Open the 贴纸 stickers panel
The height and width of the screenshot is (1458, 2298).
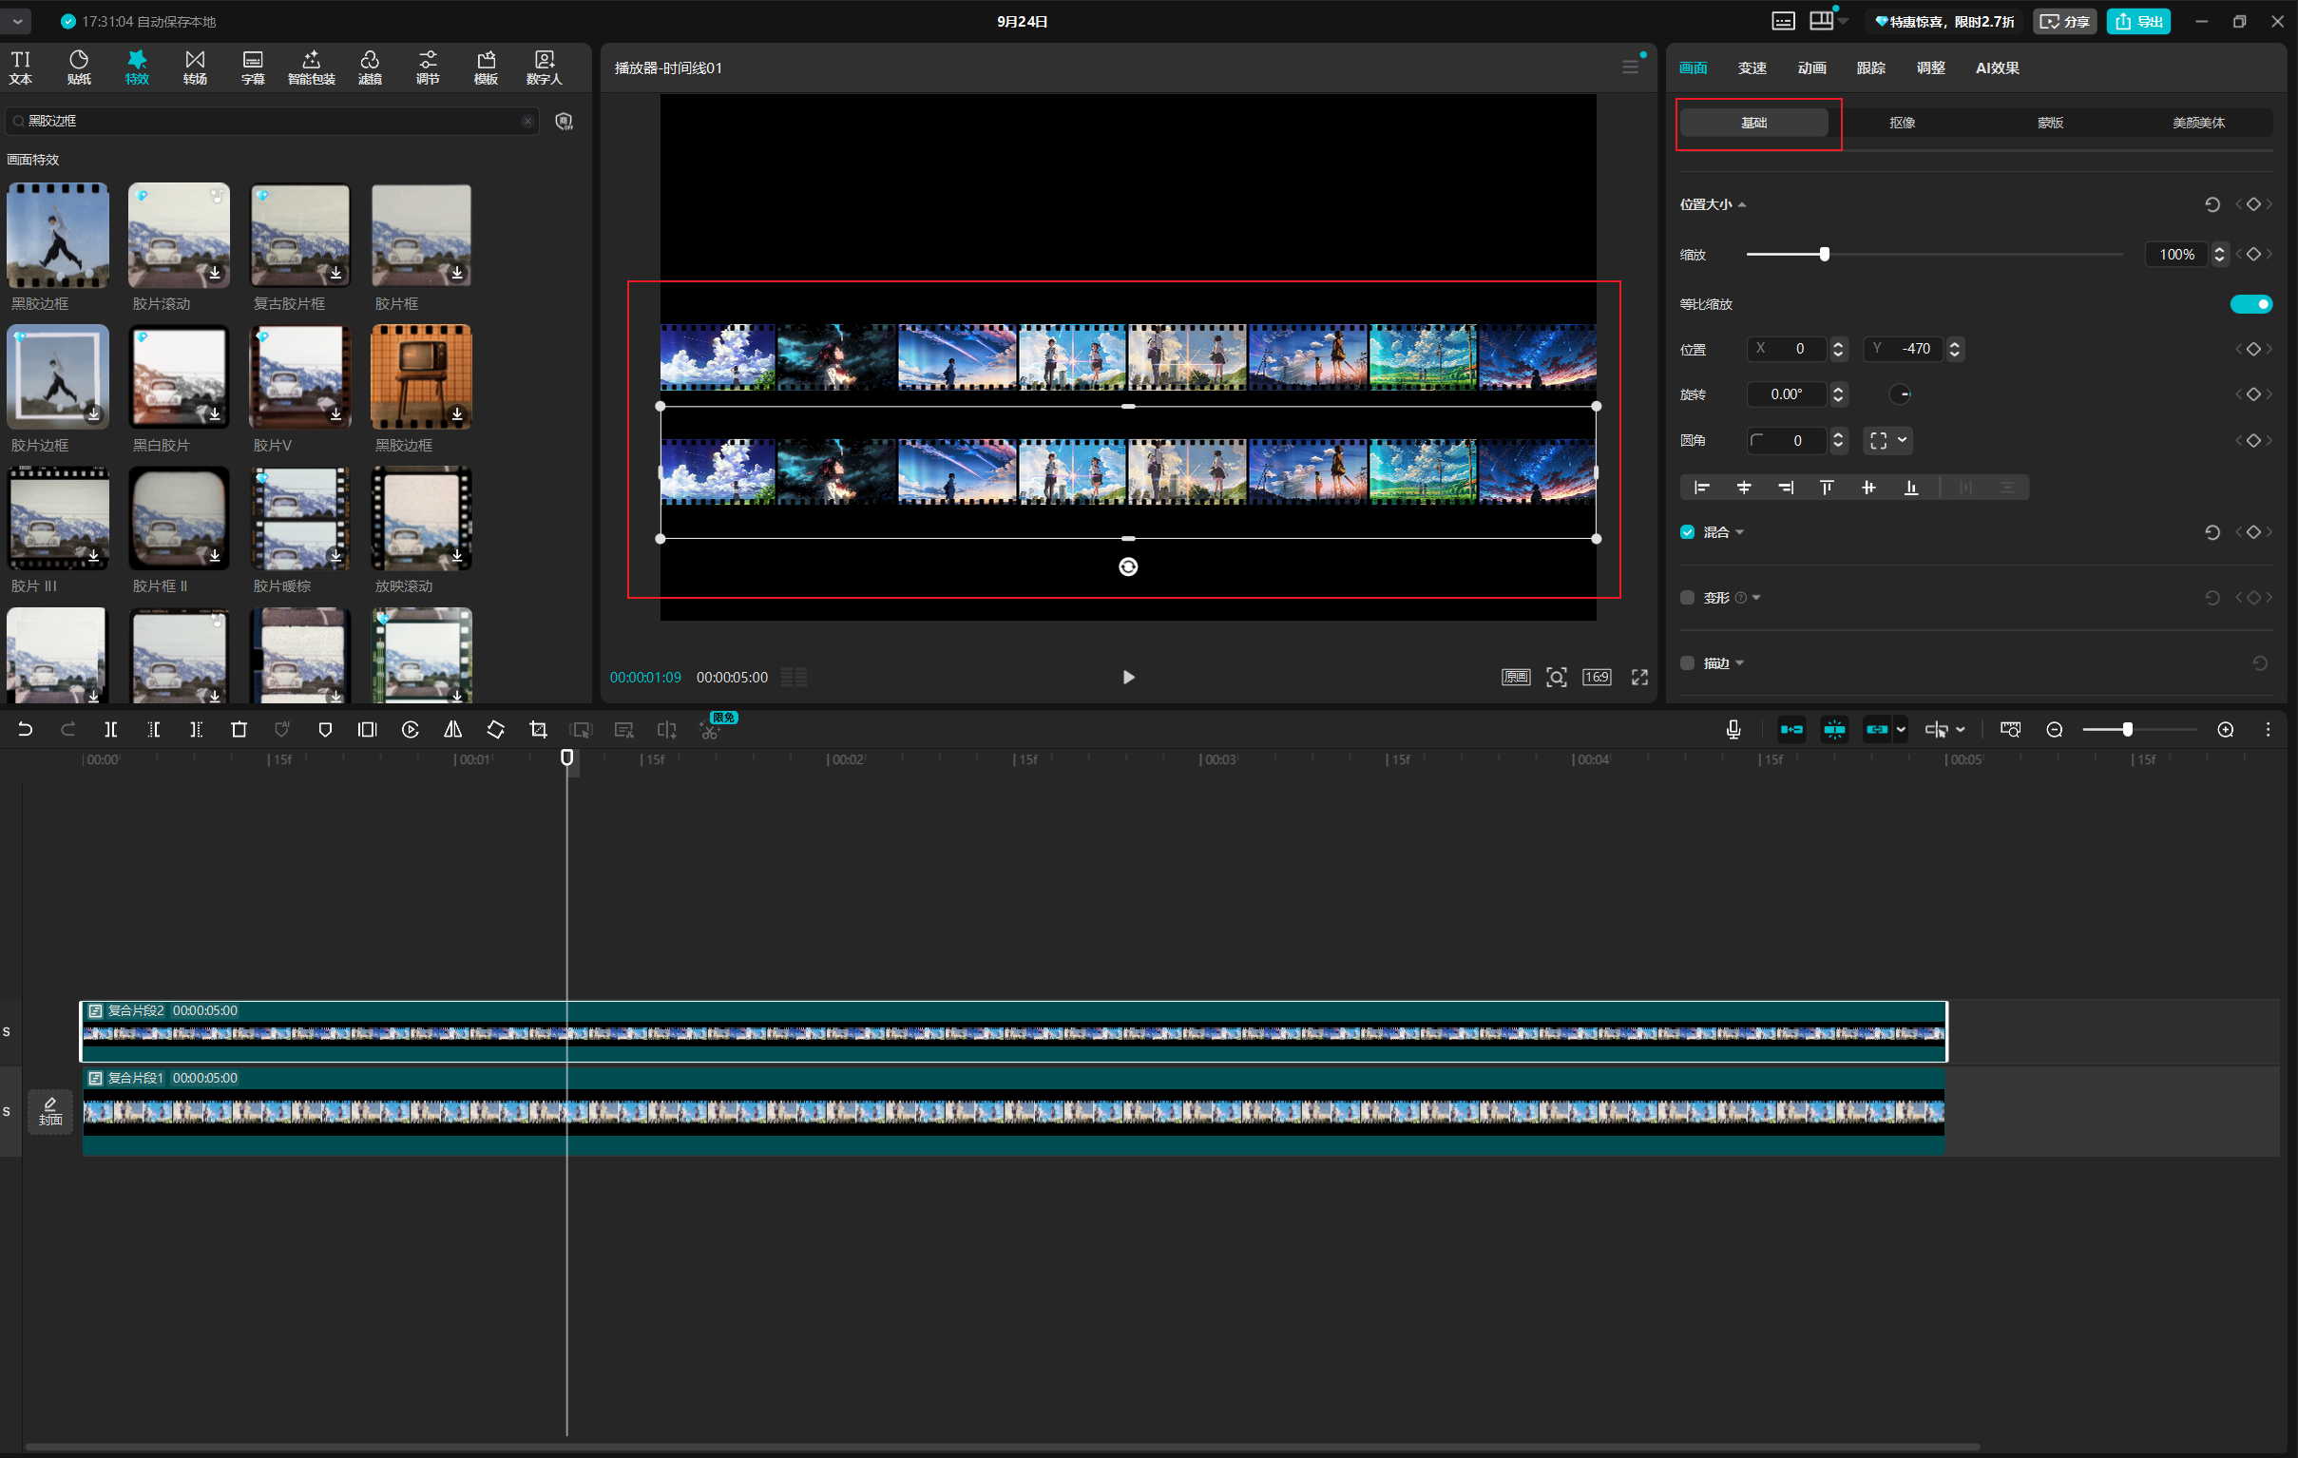click(79, 67)
